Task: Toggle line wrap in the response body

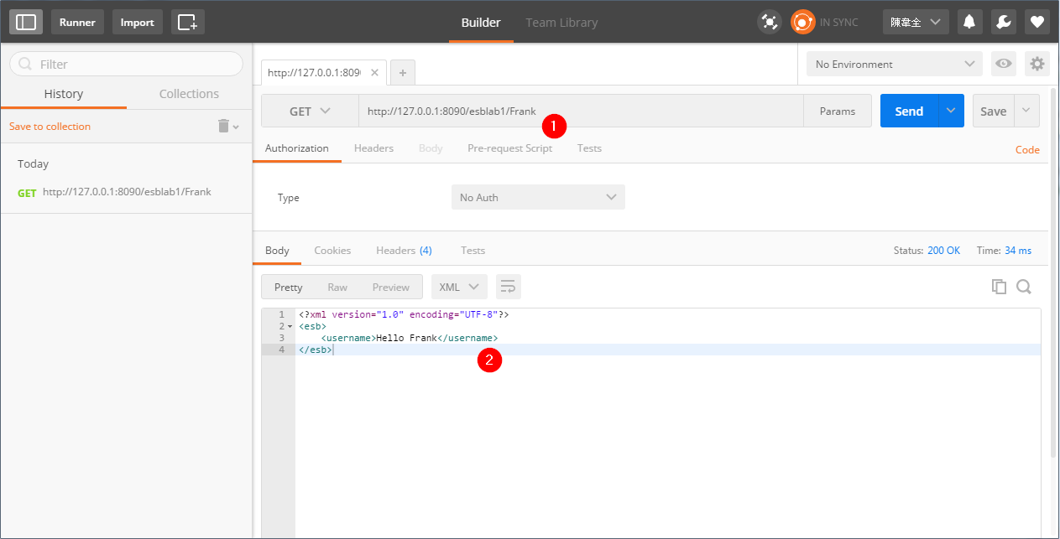Action: click(x=508, y=287)
